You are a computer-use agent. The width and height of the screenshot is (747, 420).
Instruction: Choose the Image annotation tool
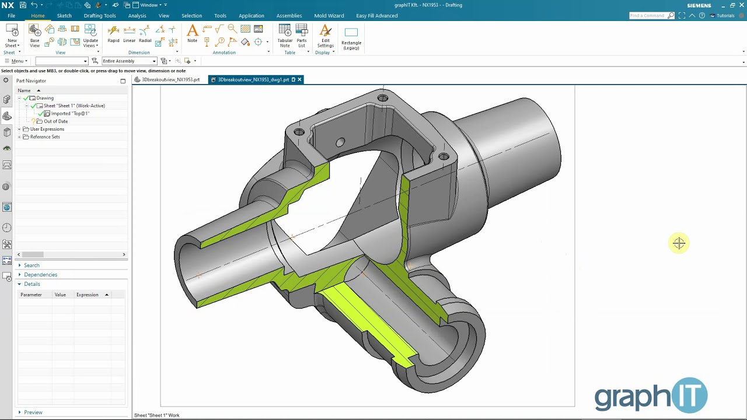(258, 29)
